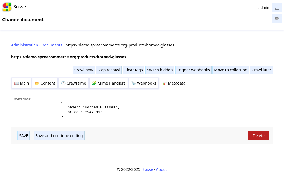284x175 pixels.
Task: Click the Change document page title
Action: point(23,20)
